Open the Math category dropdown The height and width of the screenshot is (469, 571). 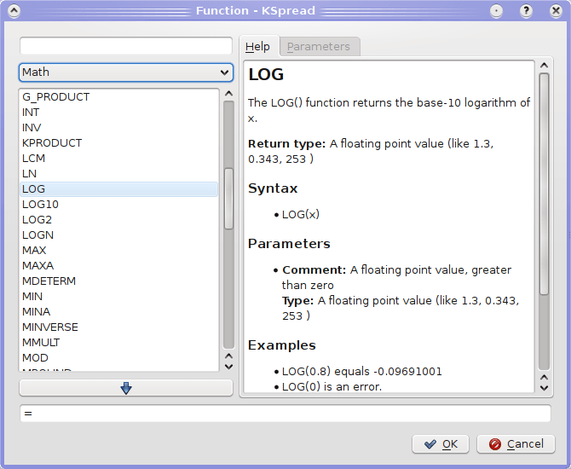click(126, 72)
